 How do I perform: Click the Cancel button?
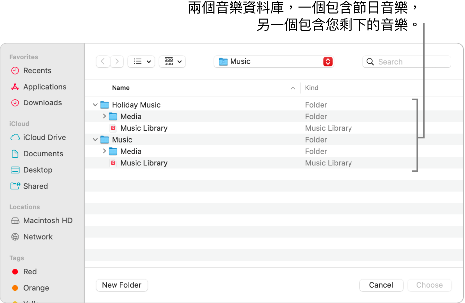[381, 285]
